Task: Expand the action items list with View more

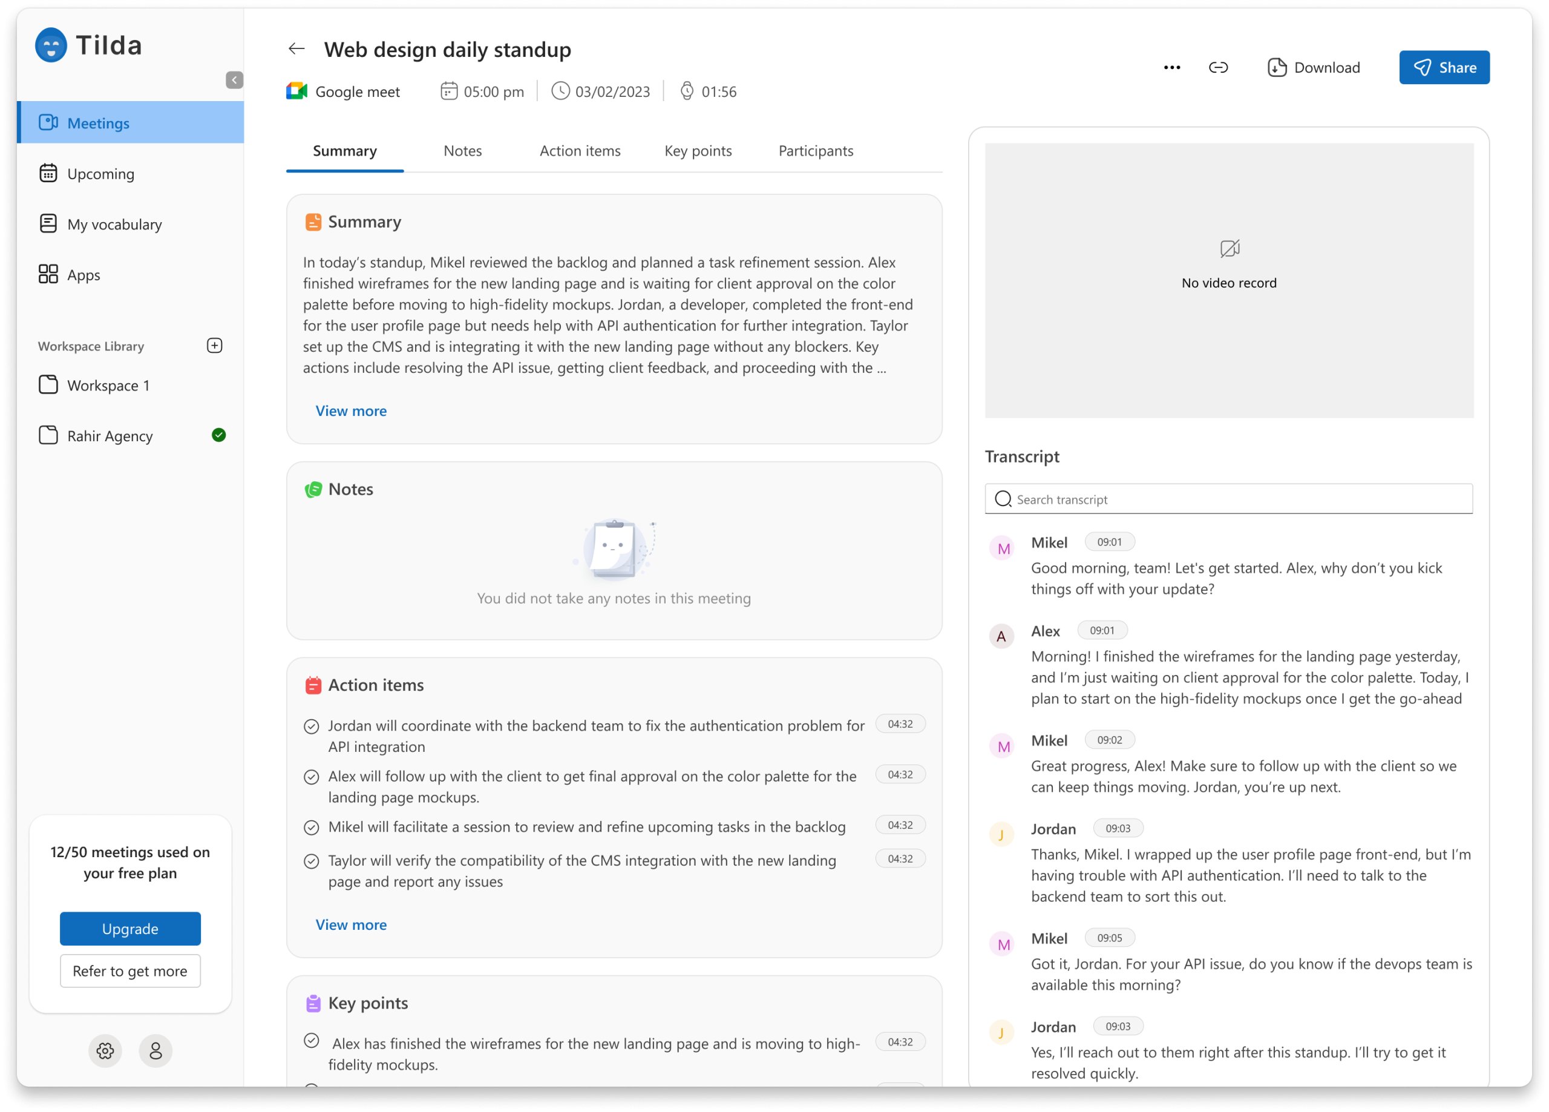Action: 351,925
